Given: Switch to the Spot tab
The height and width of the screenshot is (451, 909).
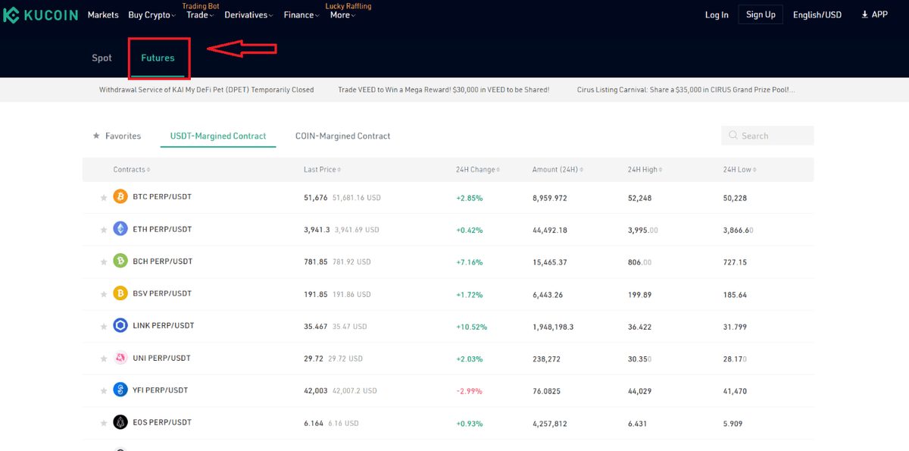Looking at the screenshot, I should tap(102, 58).
